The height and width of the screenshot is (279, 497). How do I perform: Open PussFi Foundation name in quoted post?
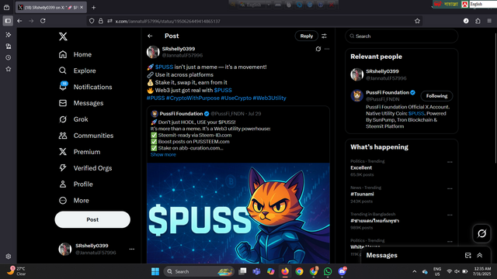pyautogui.click(x=181, y=114)
